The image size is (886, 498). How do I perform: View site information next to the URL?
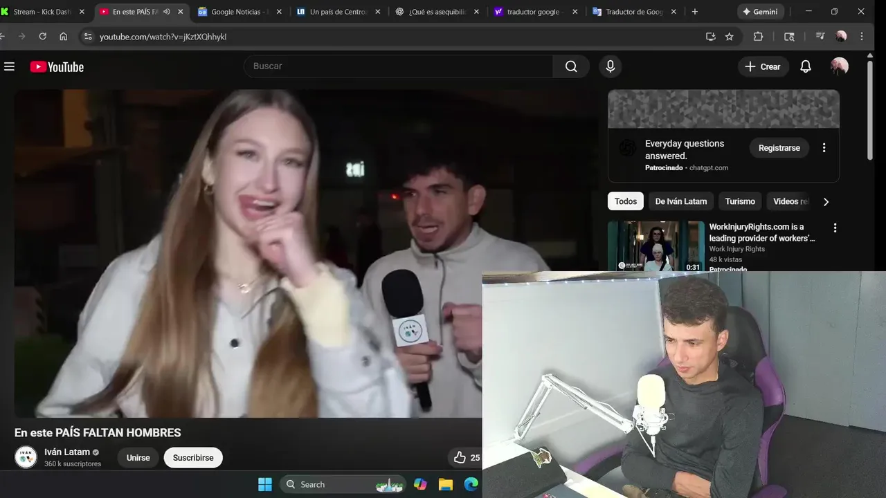click(x=87, y=37)
